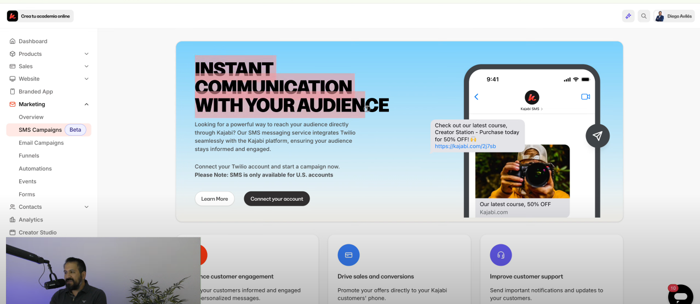The image size is (700, 304).
Task: Click the kajabi.com/2j7sb link in message
Action: point(465,146)
